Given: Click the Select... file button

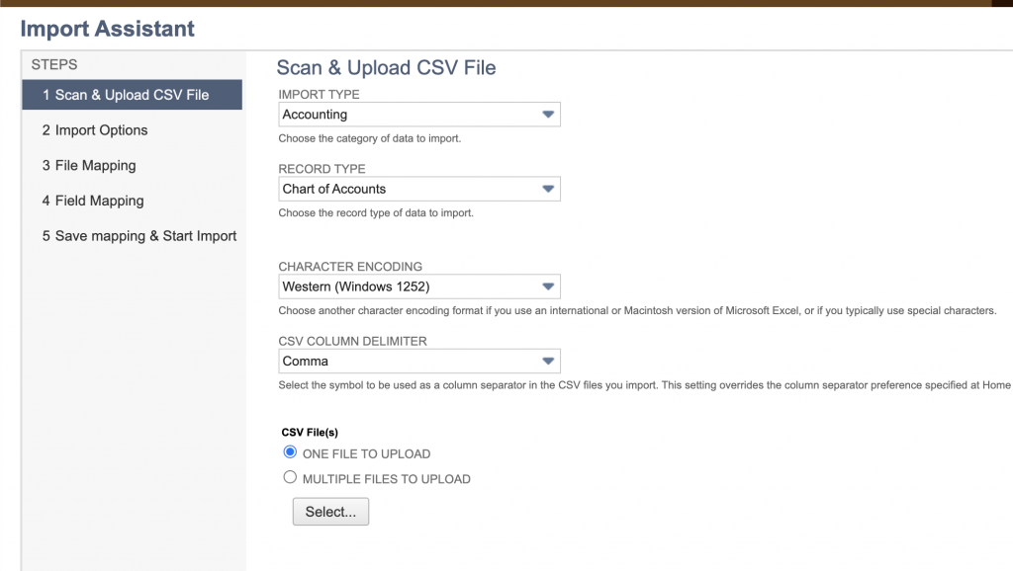Looking at the screenshot, I should tap(330, 512).
